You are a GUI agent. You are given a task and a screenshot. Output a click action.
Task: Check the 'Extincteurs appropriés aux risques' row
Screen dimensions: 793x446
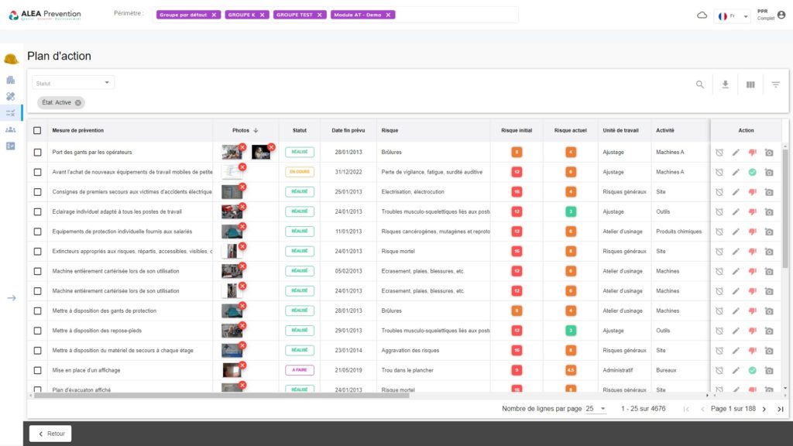pos(37,252)
